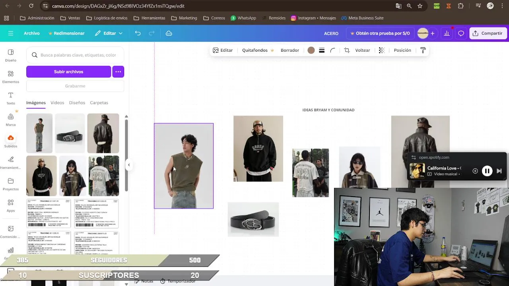509x286 pixels.
Task: Open analytics bar chart icon
Action: [447, 33]
